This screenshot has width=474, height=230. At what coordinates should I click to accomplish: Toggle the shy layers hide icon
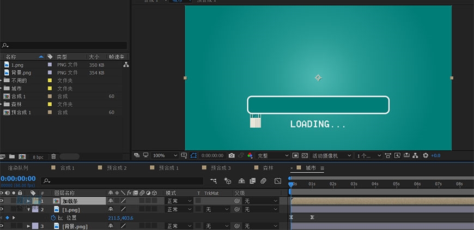[241, 181]
